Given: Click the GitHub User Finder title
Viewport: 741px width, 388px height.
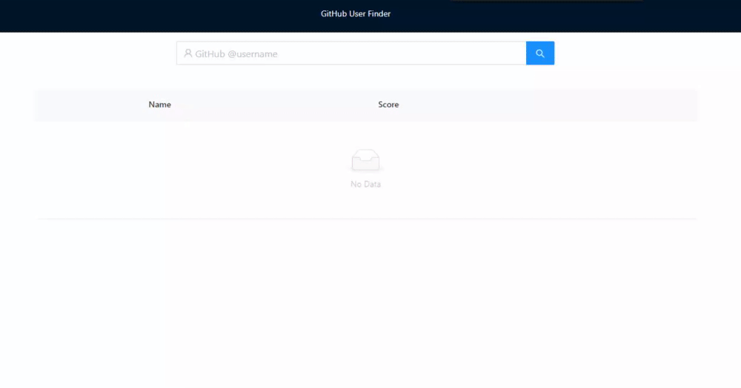Looking at the screenshot, I should coord(356,13).
